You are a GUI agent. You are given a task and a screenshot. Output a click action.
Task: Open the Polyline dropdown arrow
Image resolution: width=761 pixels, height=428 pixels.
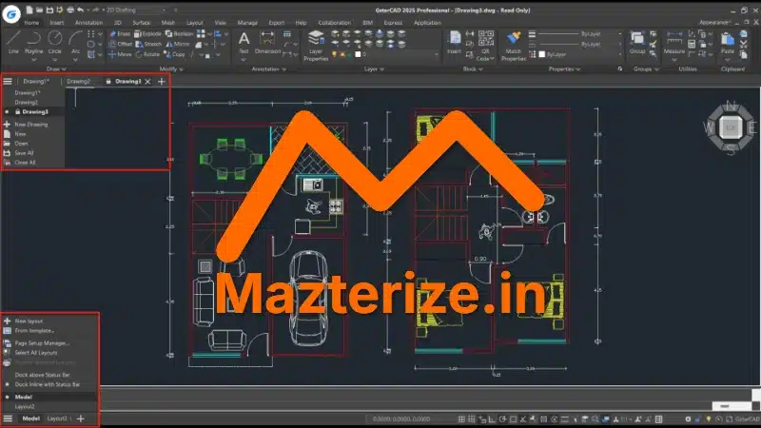pos(33,60)
